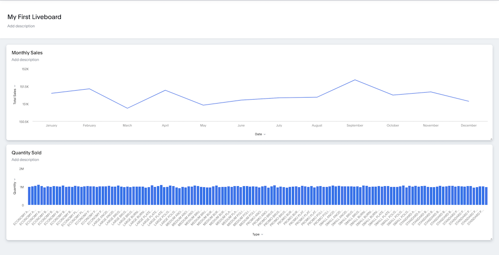The image size is (499, 255).
Task: Open the Quantity y-axis menu
Action: 15,187
